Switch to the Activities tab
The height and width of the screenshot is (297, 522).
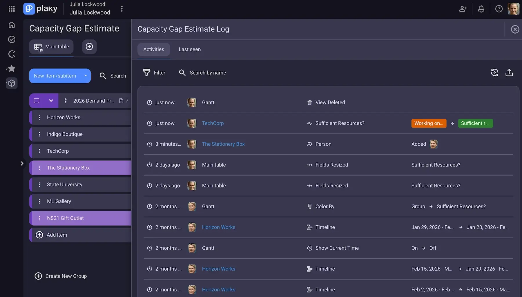point(154,50)
